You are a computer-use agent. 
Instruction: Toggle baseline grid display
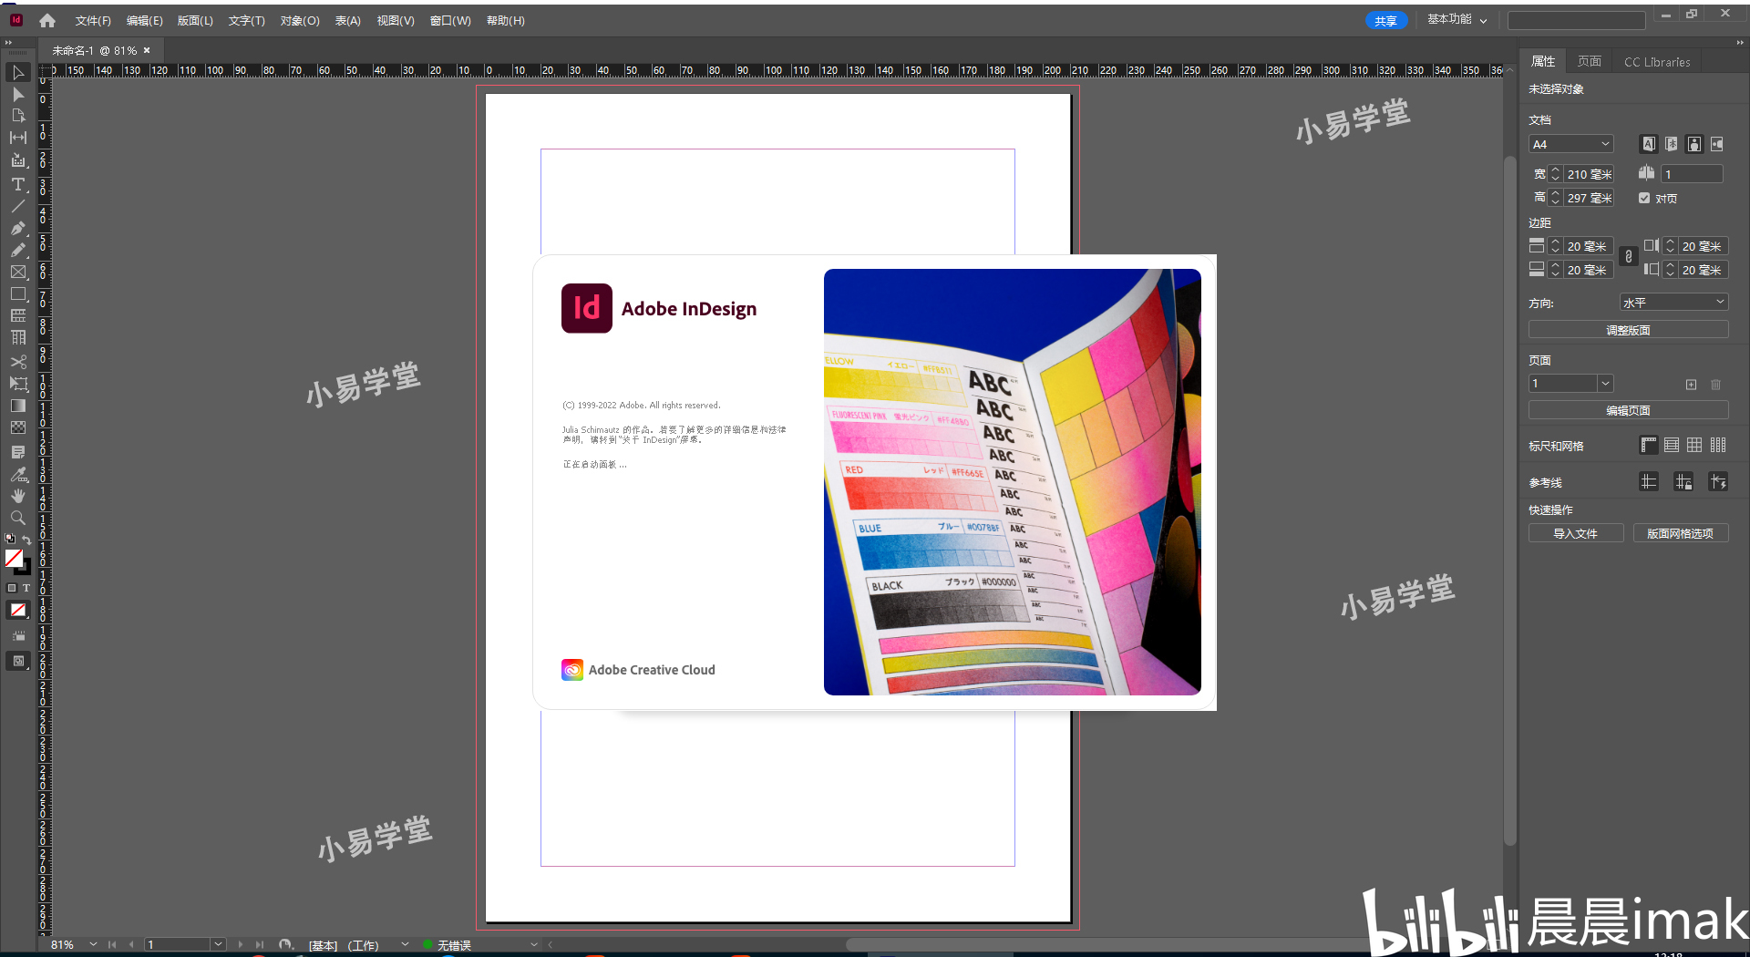pyautogui.click(x=1671, y=445)
